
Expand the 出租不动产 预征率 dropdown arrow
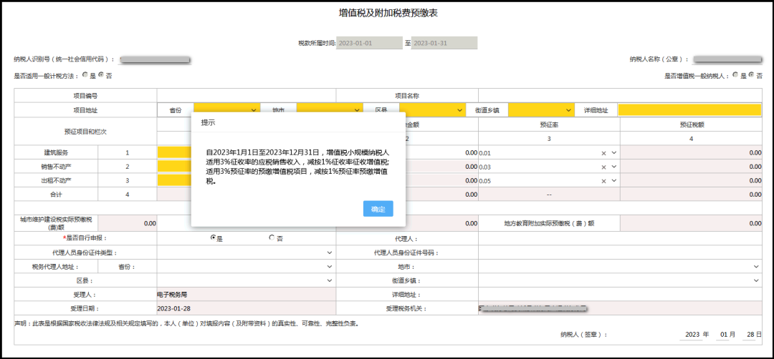coord(614,180)
